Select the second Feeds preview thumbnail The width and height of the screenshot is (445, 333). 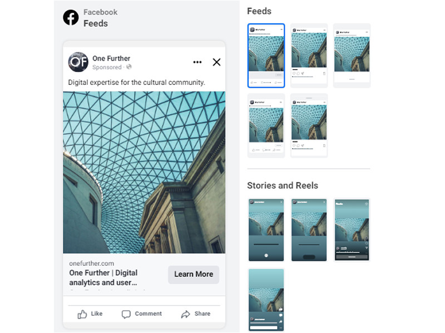point(309,56)
